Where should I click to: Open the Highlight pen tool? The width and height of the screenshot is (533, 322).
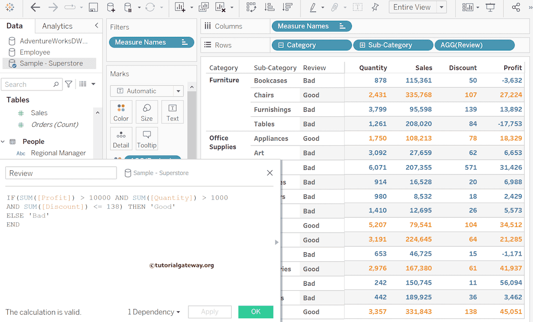pyautogui.click(x=313, y=7)
